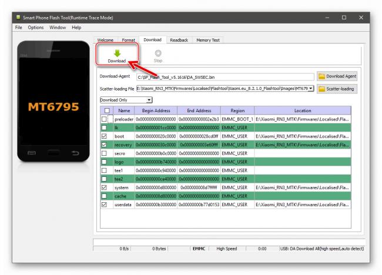This screenshot has width=382, height=275.
Task: Check the logo partition checkbox
Action: pos(104,162)
